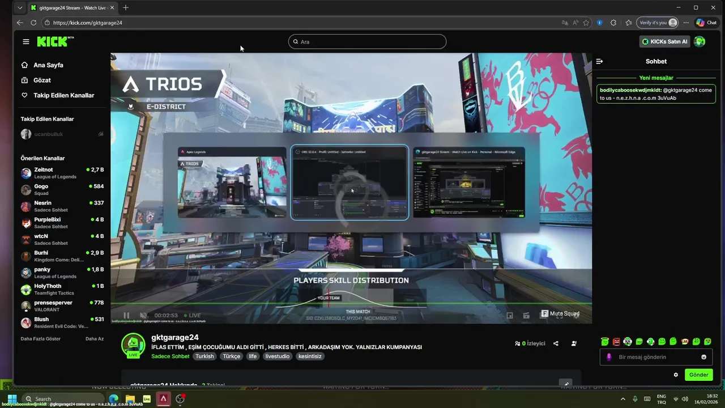Image resolution: width=725 pixels, height=408 pixels.
Task: Open recommended channel Burhi
Action: (x=62, y=256)
